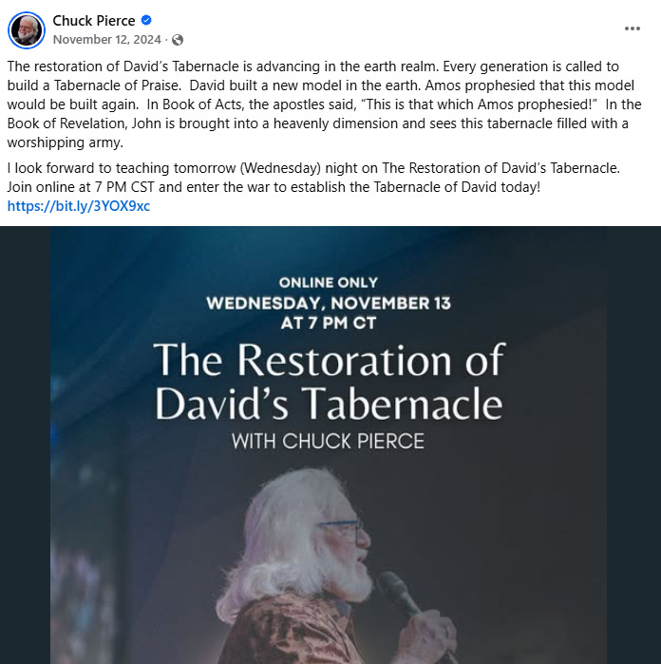Click the AT 7 PM CT poster text

coord(329,323)
